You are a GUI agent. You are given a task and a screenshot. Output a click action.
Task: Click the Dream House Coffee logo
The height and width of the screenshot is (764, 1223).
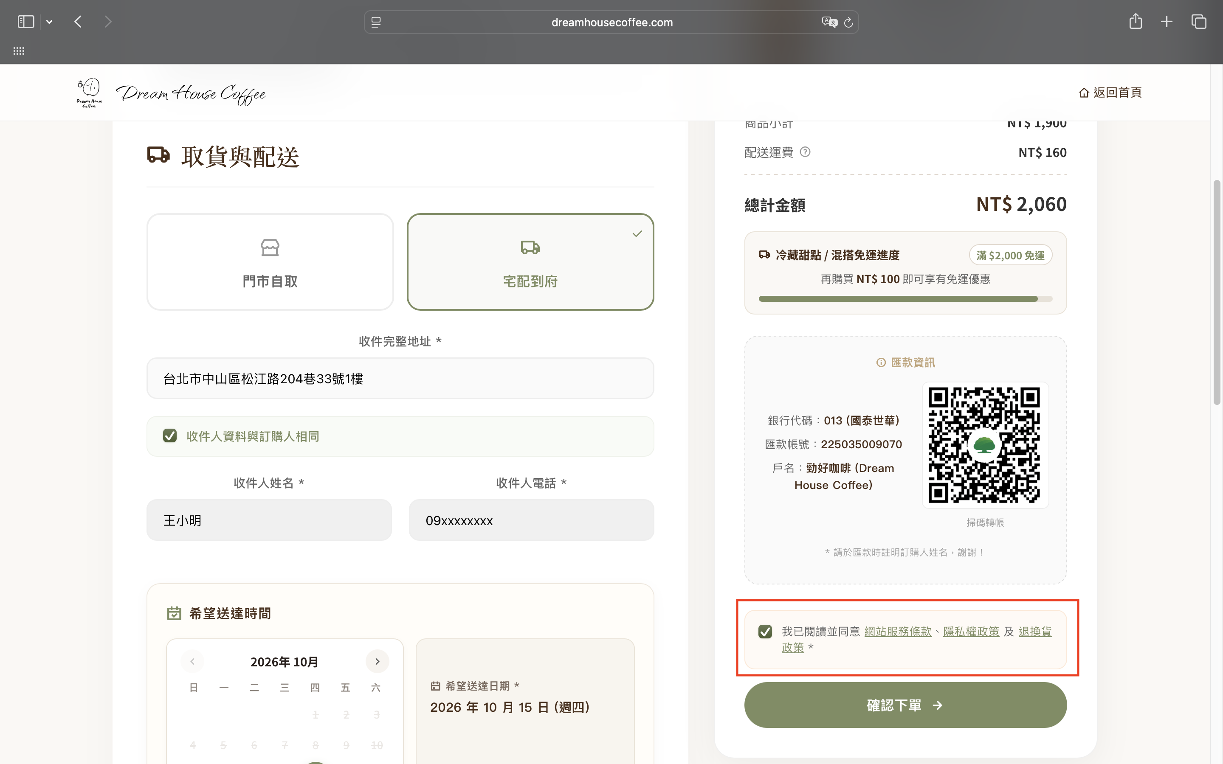(x=171, y=93)
